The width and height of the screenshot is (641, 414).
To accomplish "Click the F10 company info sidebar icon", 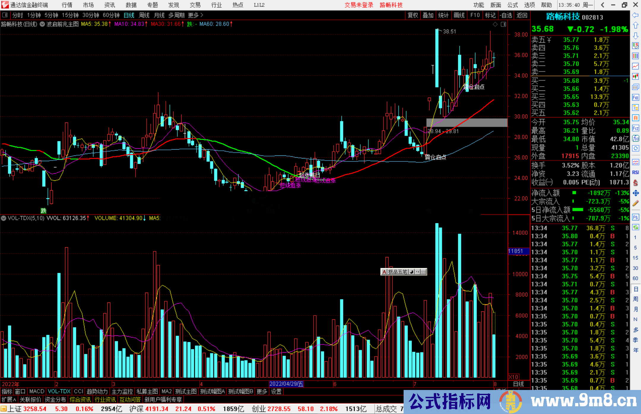I will tap(635, 97).
